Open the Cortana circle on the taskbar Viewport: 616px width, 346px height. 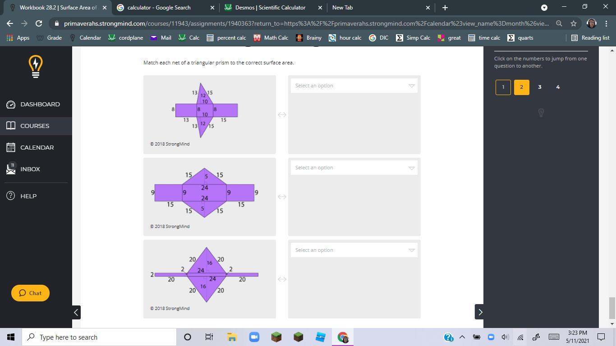coord(188,337)
